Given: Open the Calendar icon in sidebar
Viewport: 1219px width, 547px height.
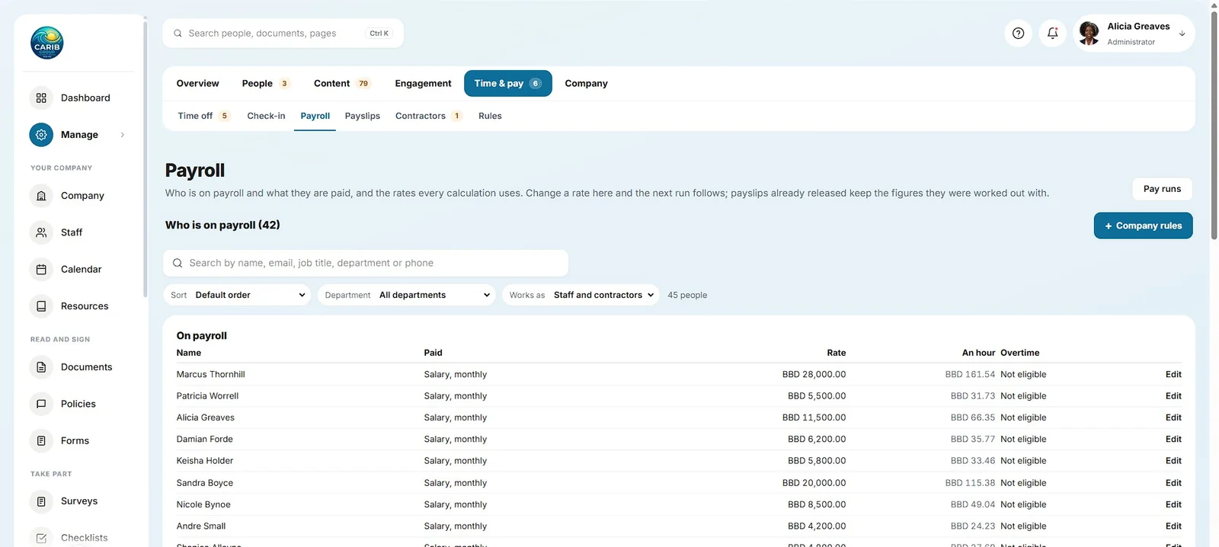Looking at the screenshot, I should click(x=41, y=270).
